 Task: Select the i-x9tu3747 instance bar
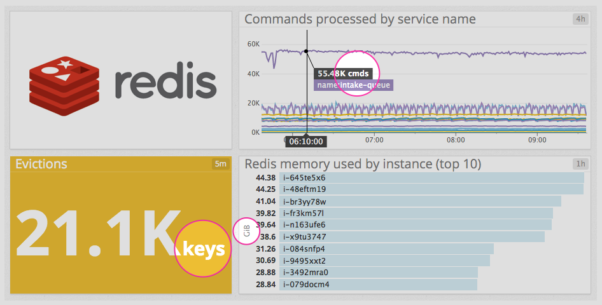[x=412, y=236]
